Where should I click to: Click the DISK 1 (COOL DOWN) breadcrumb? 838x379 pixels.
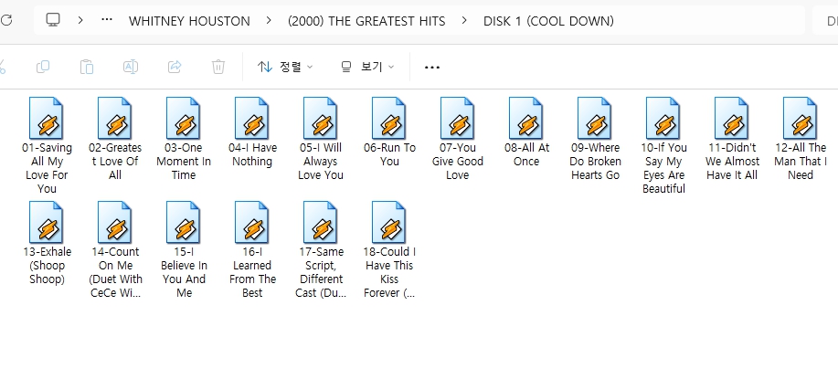(548, 20)
